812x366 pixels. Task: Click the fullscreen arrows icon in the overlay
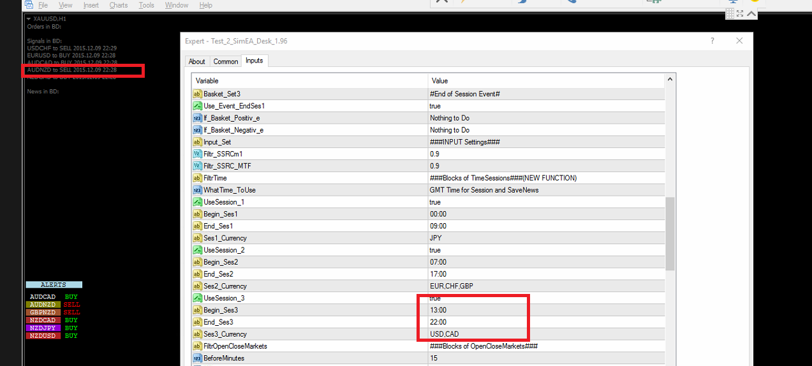tap(741, 13)
